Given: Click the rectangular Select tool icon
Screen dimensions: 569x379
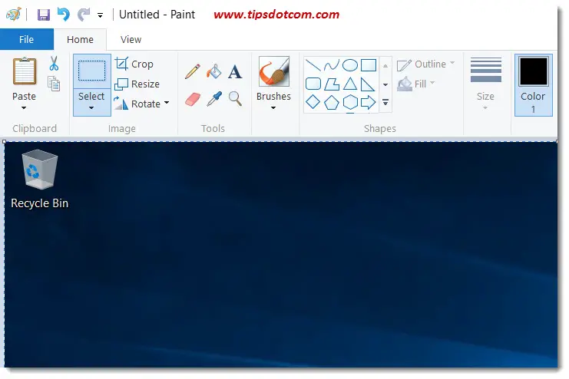Looking at the screenshot, I should [x=92, y=71].
